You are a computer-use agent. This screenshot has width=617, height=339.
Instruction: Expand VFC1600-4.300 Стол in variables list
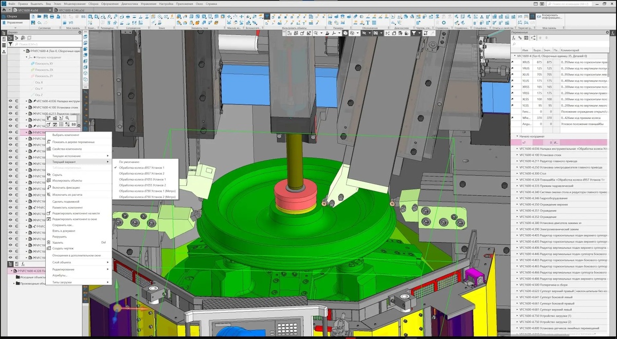coord(517,173)
